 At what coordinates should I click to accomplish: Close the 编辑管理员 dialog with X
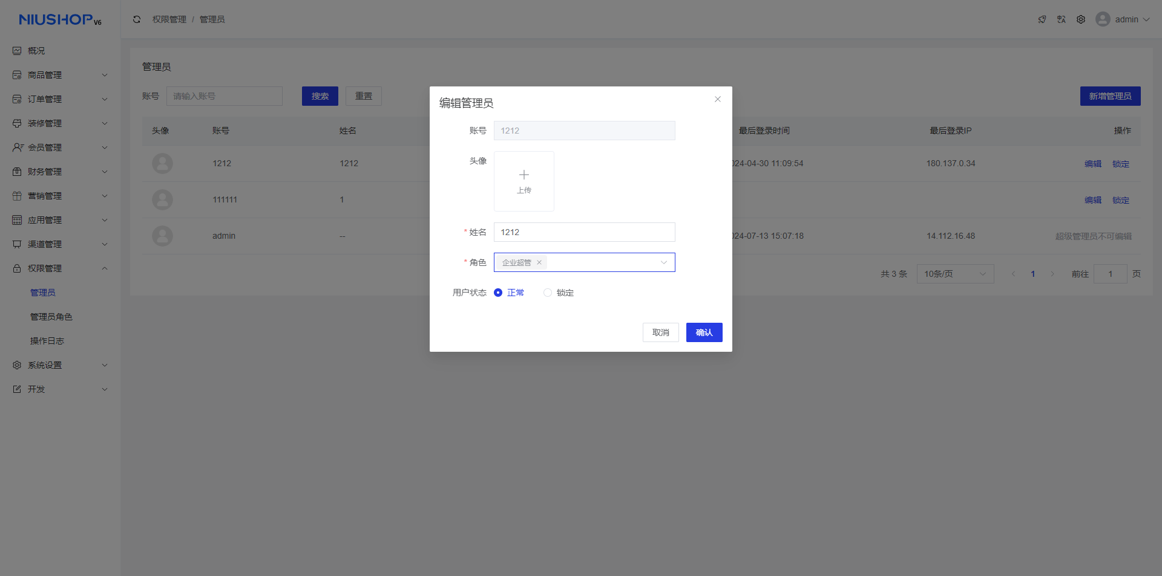pyautogui.click(x=718, y=99)
